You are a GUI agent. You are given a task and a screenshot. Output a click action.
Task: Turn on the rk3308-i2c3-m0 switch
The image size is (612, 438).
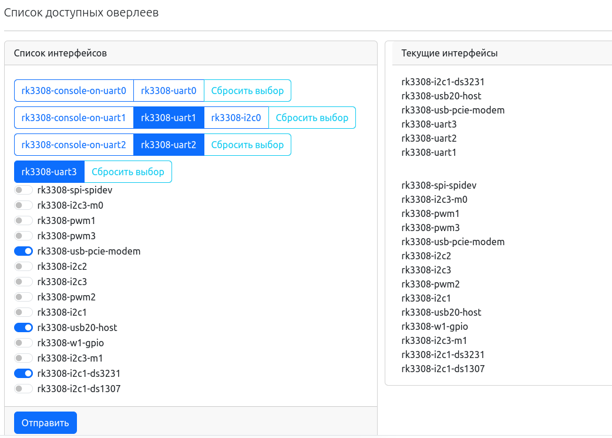23,205
